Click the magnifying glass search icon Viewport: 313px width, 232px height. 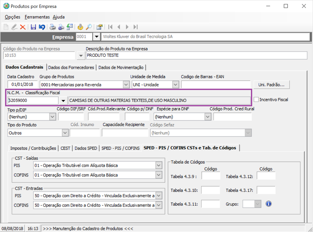89,27
